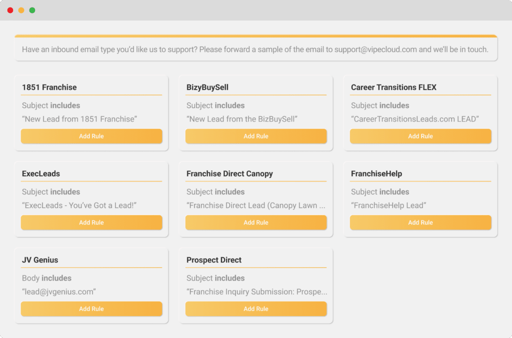Add rule for Career Transitions FLEX
The height and width of the screenshot is (338, 512).
click(x=420, y=136)
